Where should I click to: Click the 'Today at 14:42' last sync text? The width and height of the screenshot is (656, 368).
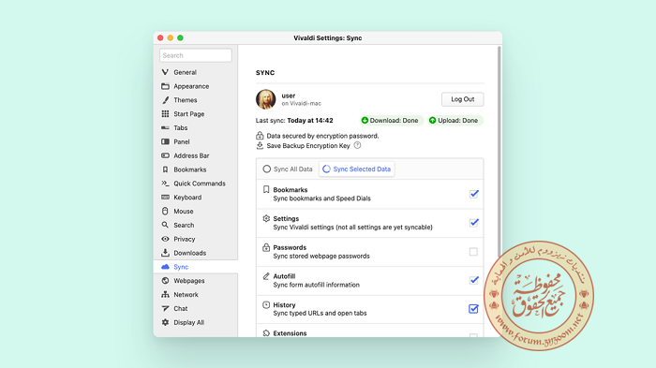click(x=310, y=121)
